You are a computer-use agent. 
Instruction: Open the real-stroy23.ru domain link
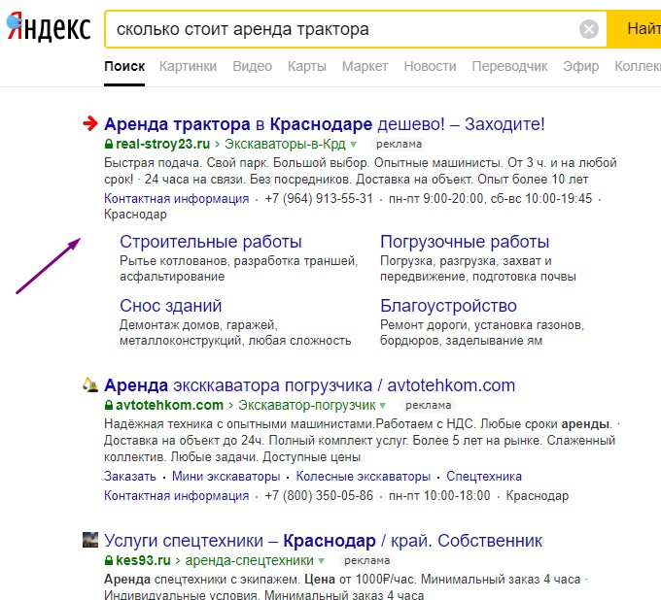click(x=162, y=144)
